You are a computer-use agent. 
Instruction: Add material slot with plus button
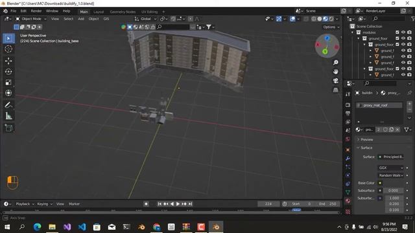(409, 104)
